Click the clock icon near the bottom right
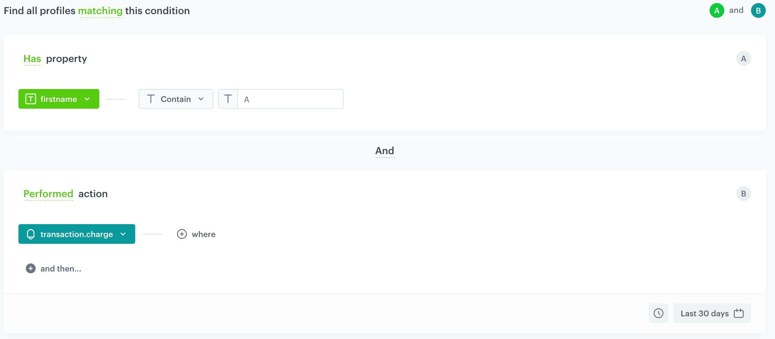 coord(658,313)
